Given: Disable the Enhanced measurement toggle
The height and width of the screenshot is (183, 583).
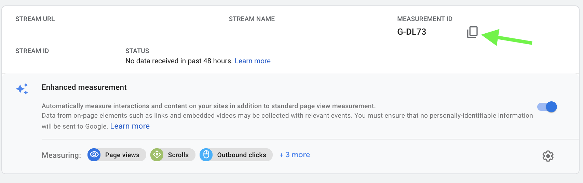Looking at the screenshot, I should pos(547,107).
